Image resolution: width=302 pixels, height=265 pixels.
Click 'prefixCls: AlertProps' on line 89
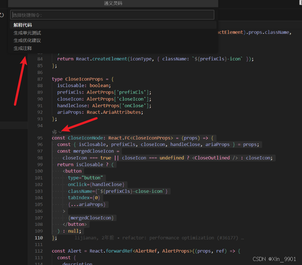[x=86, y=92]
